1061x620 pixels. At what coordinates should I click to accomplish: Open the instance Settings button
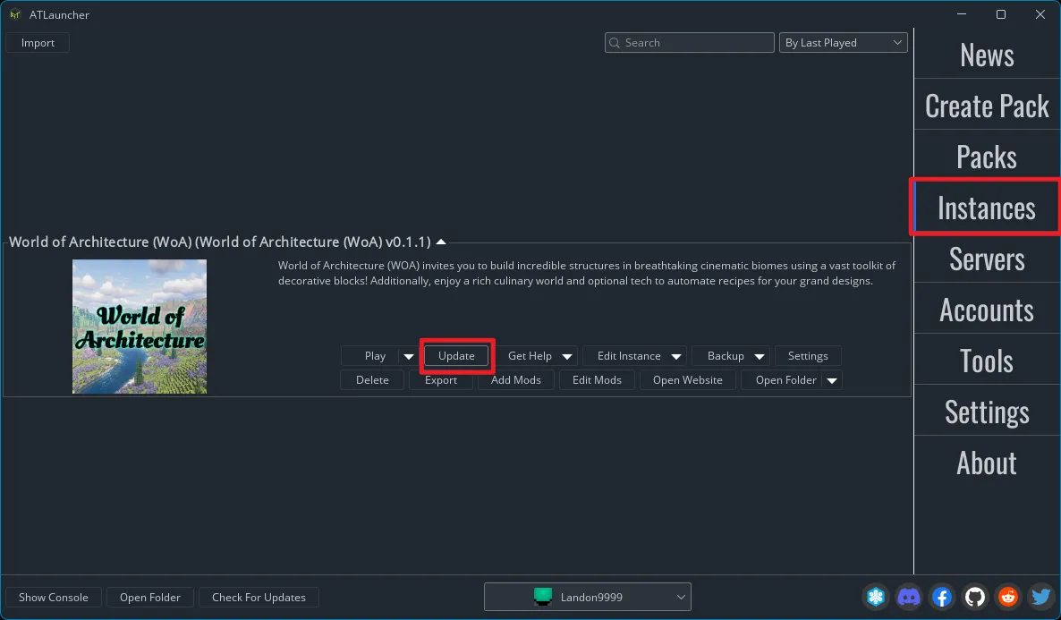808,356
